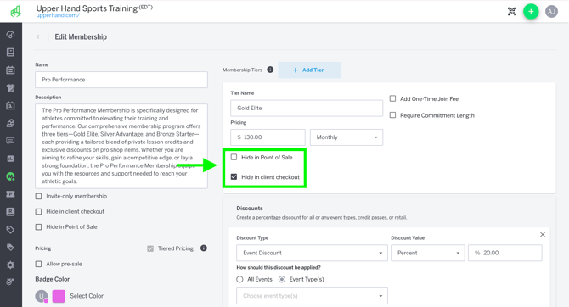
Task: Open the QR scan icon in header
Action: 511,12
